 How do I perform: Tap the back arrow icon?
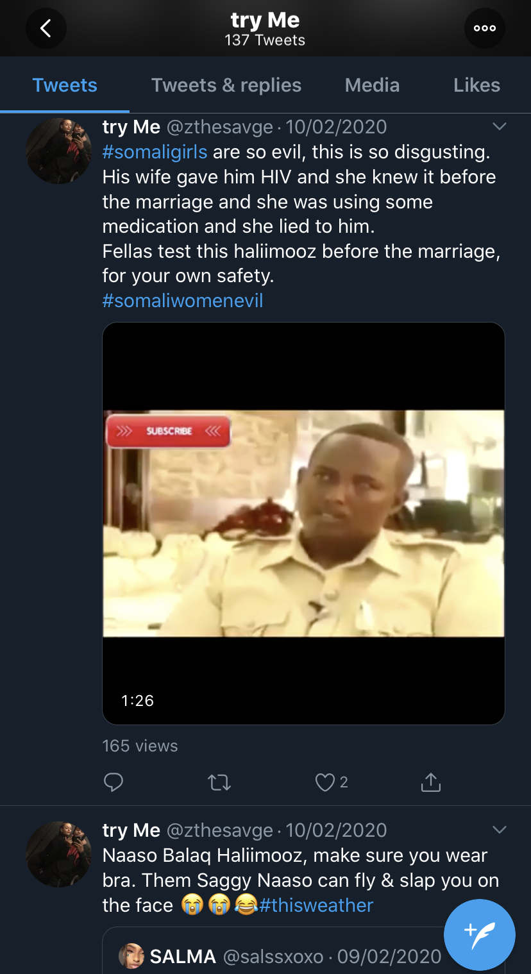[x=46, y=28]
